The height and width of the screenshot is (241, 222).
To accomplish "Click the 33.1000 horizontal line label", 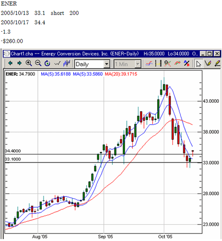I will click(13, 159).
